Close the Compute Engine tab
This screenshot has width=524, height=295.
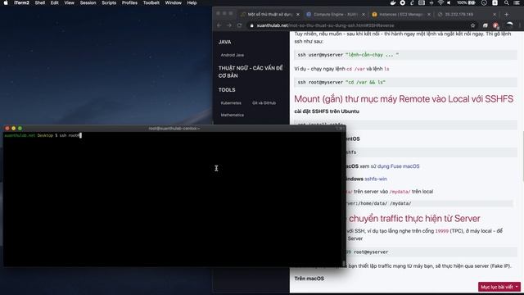click(x=364, y=15)
